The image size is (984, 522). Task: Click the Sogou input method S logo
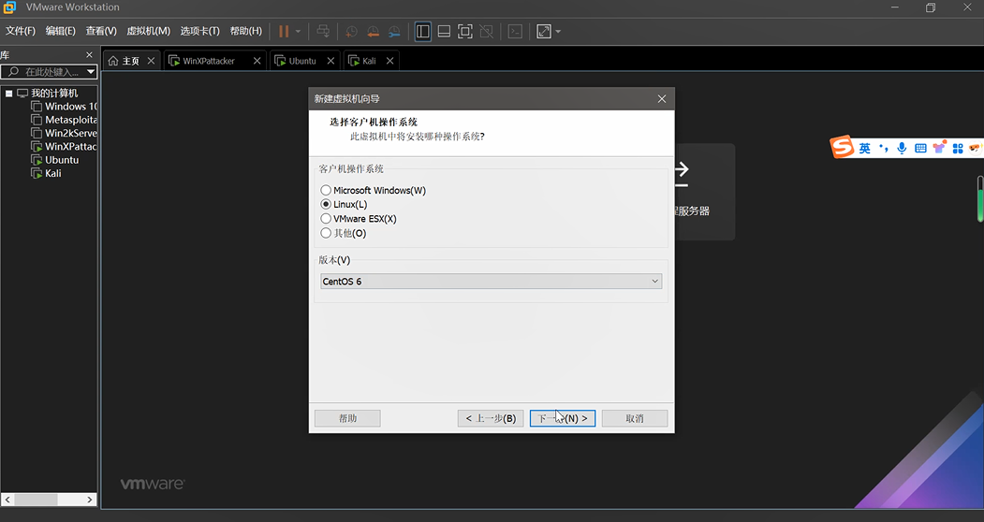[842, 148]
